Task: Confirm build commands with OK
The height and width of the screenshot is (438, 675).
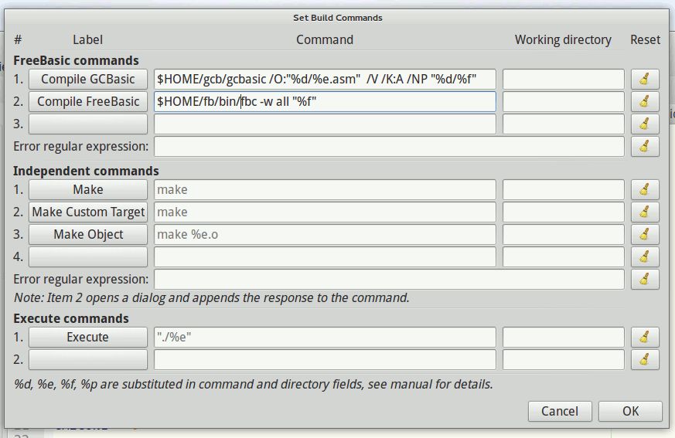Action: coord(630,411)
